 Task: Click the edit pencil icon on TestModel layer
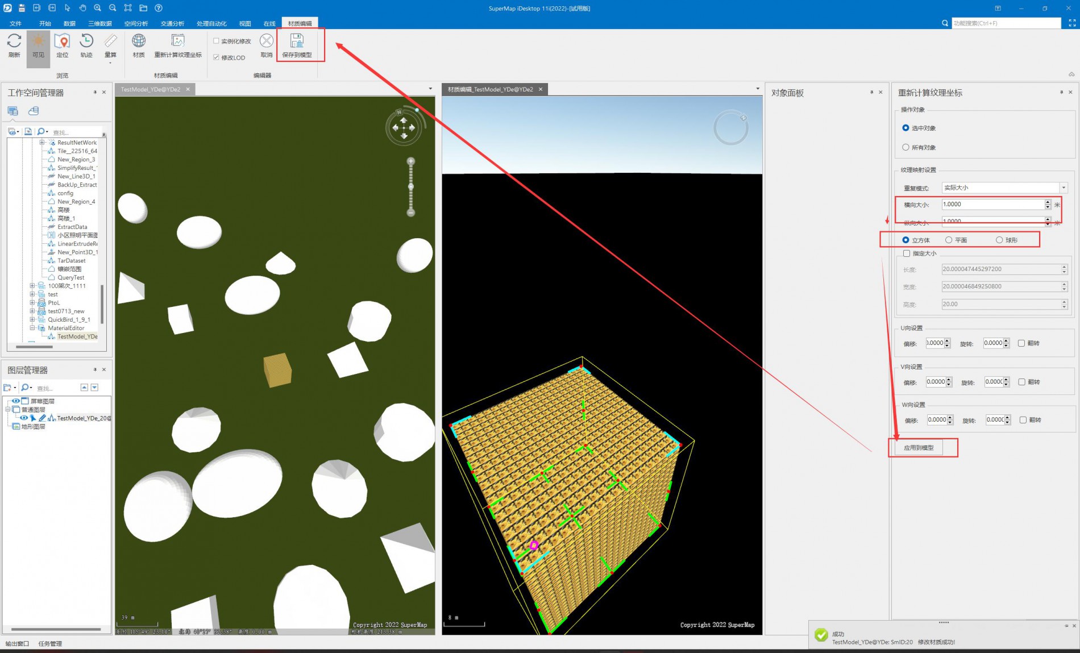tap(43, 418)
